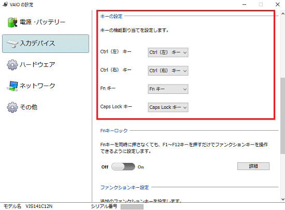
Task: Click the keyboard and mouse icon
Action: tap(12, 44)
